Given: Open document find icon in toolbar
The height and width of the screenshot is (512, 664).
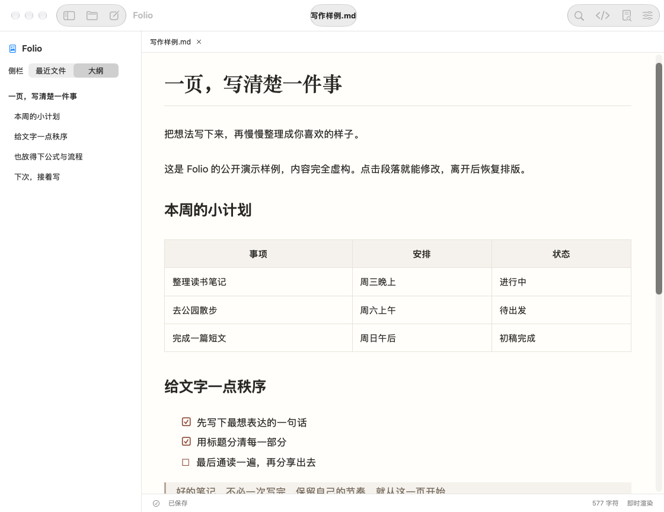Looking at the screenshot, I should tap(626, 15).
